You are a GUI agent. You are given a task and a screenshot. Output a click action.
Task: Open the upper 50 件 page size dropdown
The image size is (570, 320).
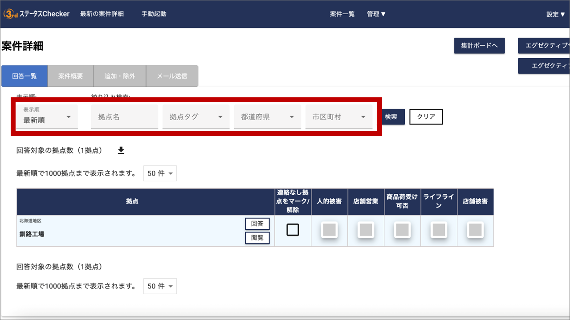coord(160,173)
